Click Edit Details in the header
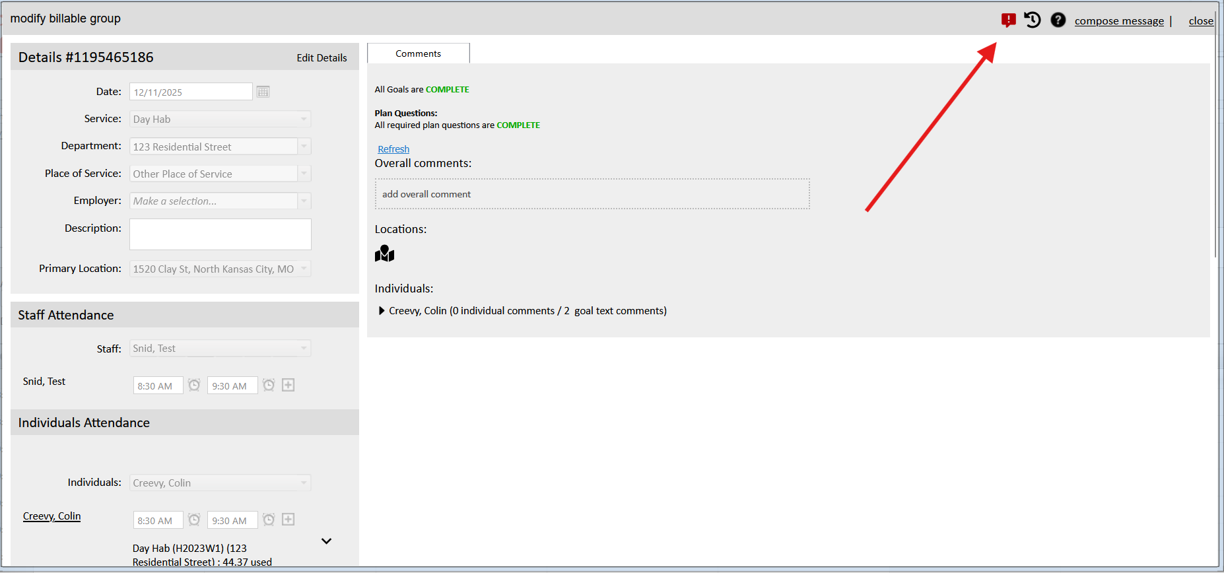Screen dimensions: 1224x573 322,58
